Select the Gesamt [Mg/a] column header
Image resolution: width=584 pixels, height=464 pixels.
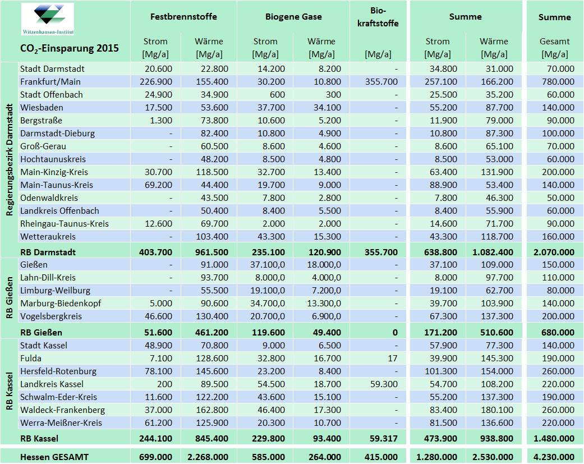pyautogui.click(x=554, y=48)
